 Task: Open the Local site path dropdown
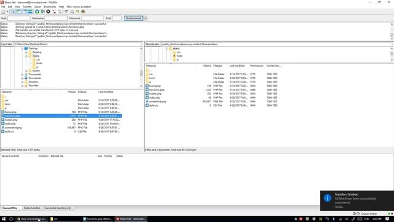tap(142, 44)
